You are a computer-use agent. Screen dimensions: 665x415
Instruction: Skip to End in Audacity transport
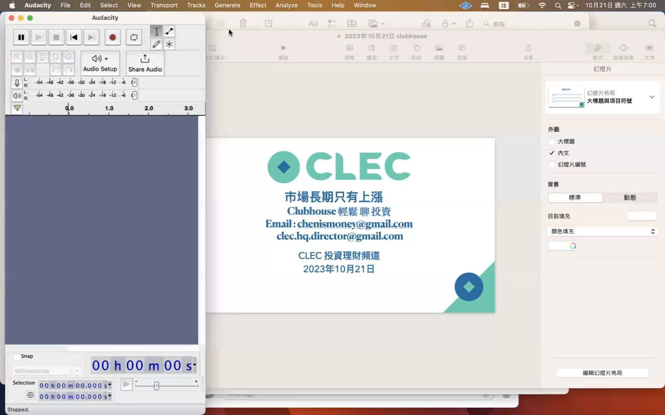(x=91, y=37)
